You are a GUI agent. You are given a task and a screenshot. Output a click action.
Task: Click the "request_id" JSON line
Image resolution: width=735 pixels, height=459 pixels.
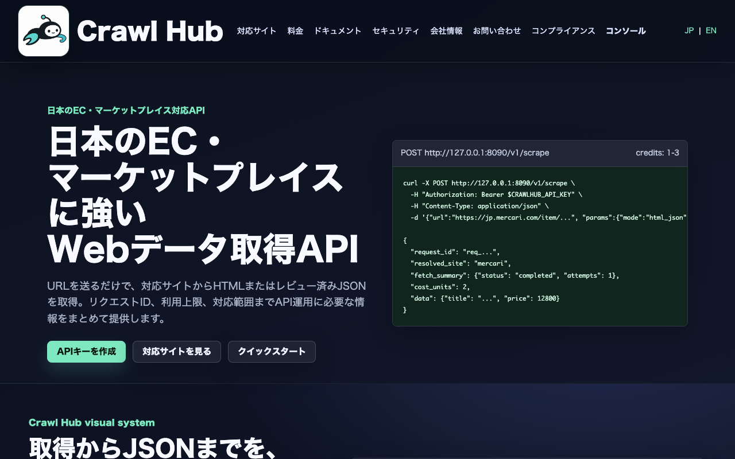455,252
